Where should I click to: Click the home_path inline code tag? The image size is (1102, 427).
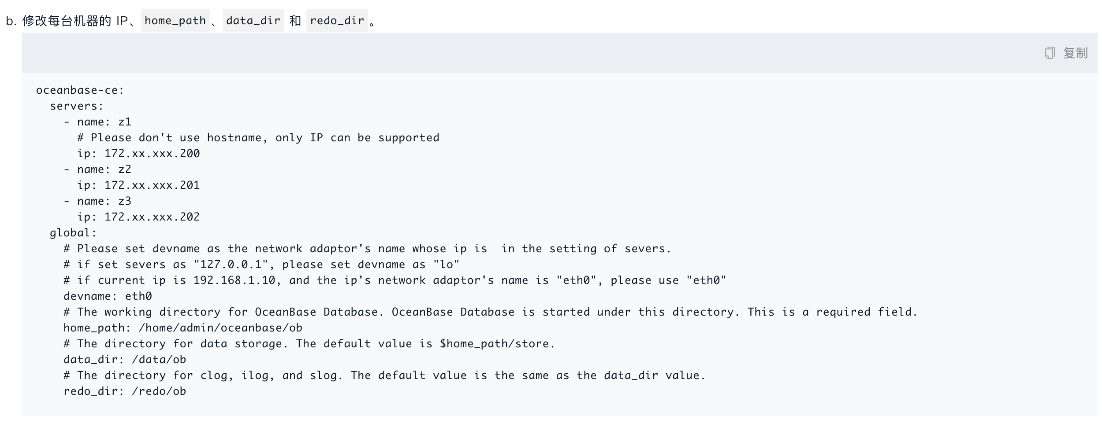(175, 21)
